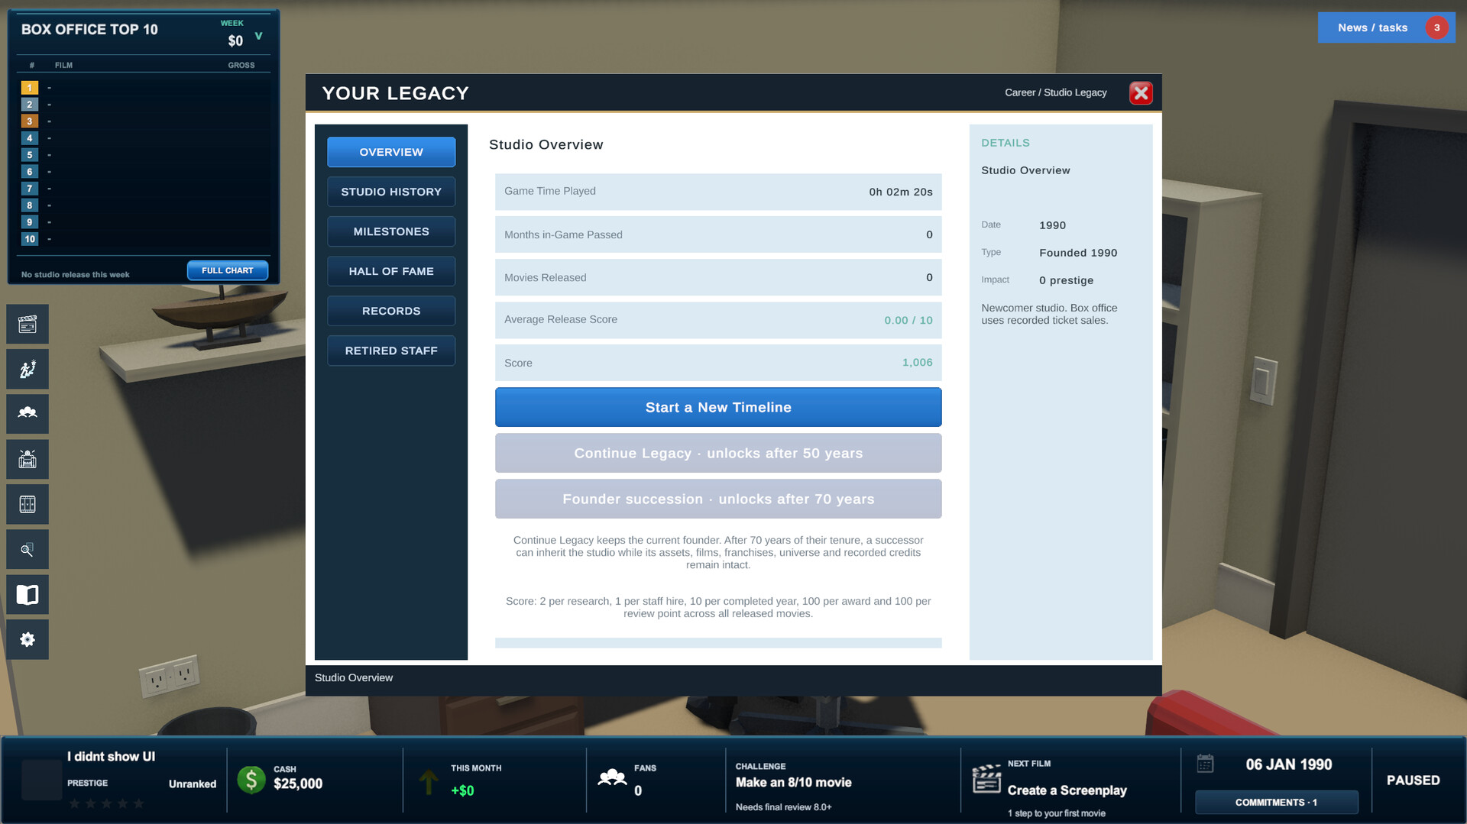Click rank 1 row in box office

pos(145,88)
